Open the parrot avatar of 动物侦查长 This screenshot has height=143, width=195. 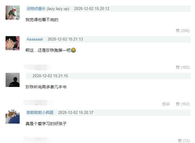pos(12,13)
